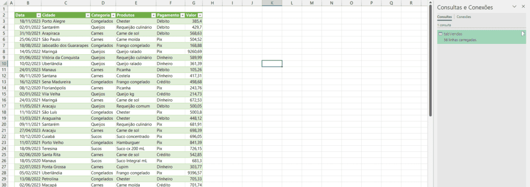Open the Pagamento column filter dropdown
530x187 pixels.
tap(183, 15)
